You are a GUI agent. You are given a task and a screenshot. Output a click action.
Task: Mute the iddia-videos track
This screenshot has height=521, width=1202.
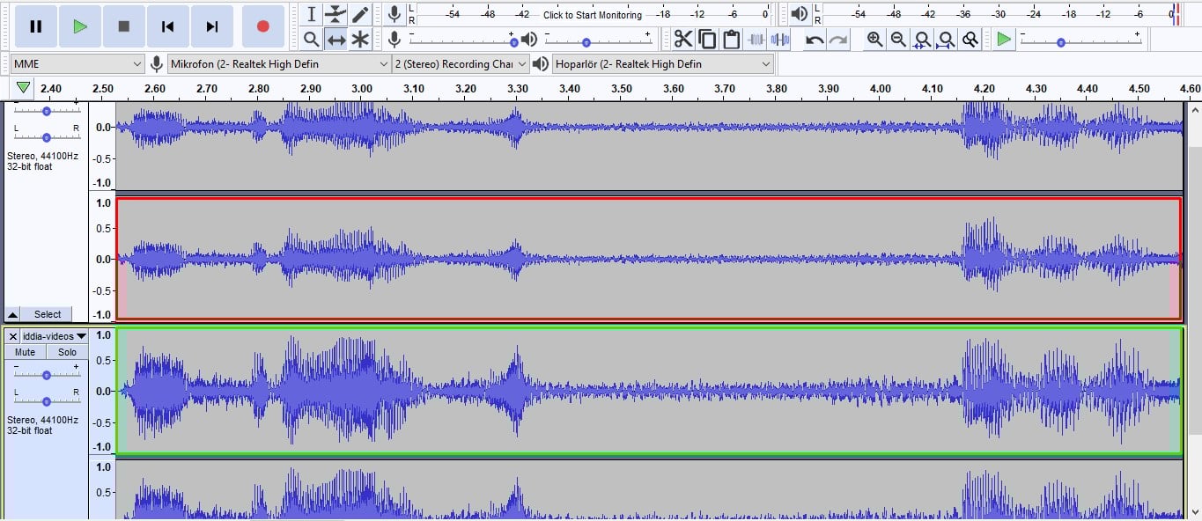point(25,352)
